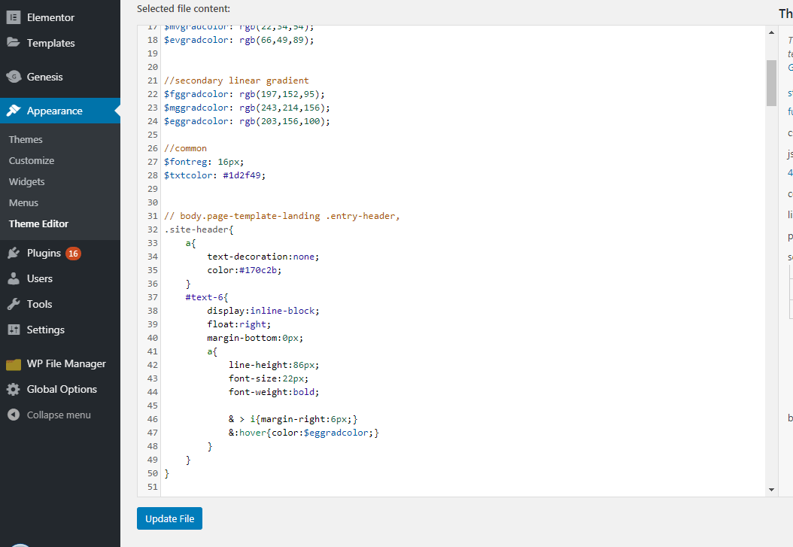
Task: Open Global Options menu label
Action: pos(62,389)
